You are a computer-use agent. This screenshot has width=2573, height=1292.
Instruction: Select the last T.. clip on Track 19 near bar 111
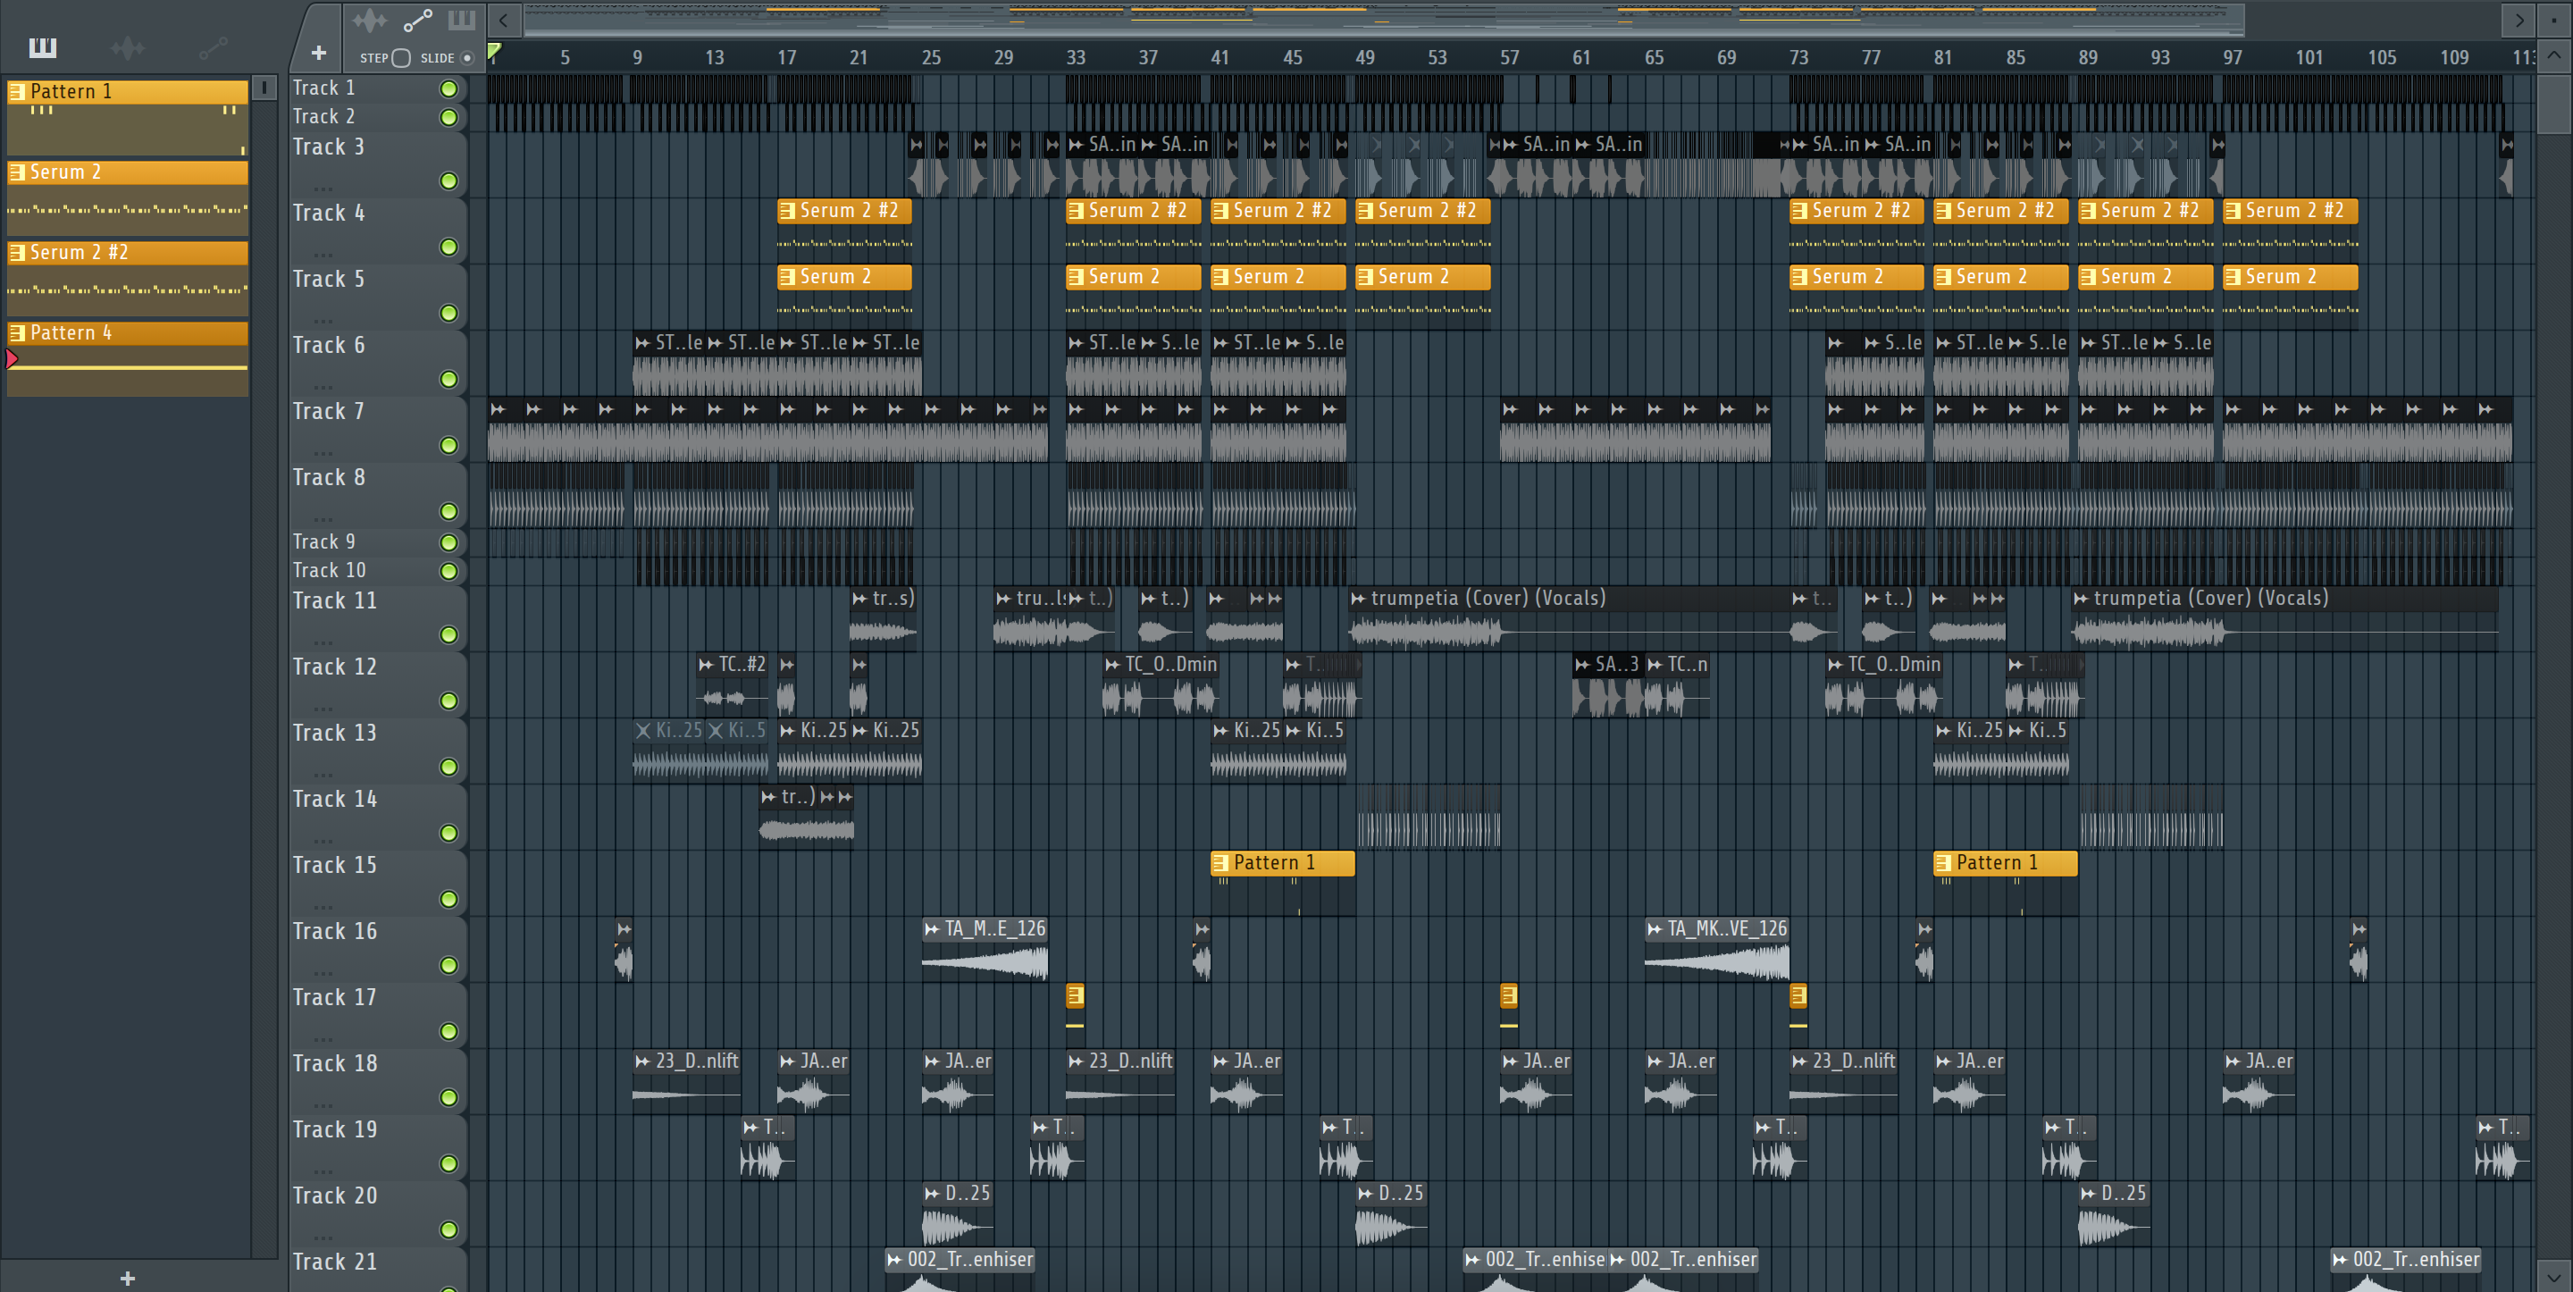[x=2502, y=1149]
